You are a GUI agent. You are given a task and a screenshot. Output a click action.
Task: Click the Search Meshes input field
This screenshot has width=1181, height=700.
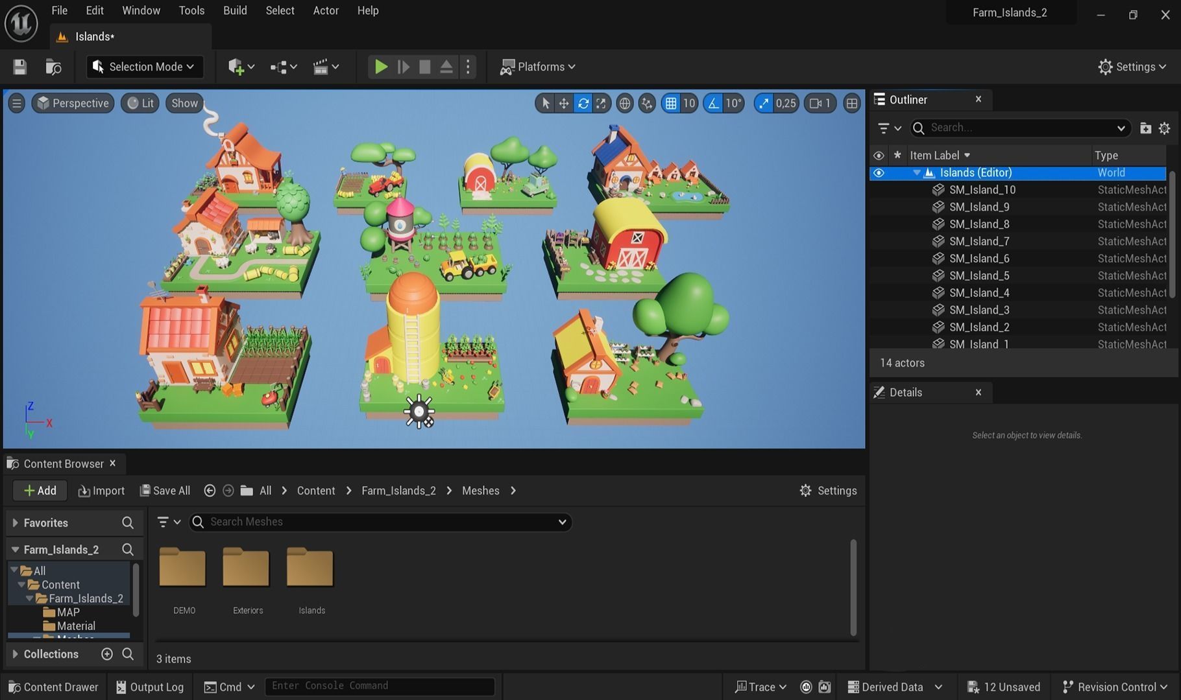[380, 522]
